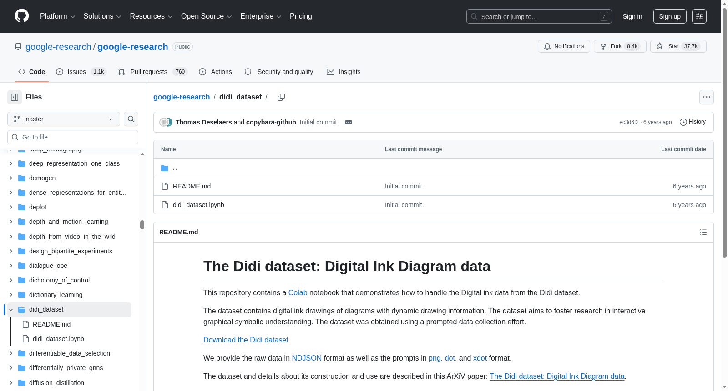Click the Sign up button

coord(670,16)
